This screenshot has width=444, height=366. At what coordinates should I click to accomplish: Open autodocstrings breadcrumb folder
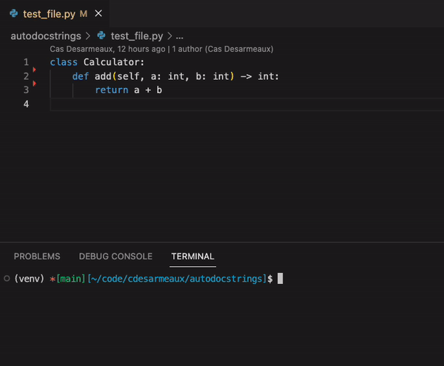(x=46, y=36)
